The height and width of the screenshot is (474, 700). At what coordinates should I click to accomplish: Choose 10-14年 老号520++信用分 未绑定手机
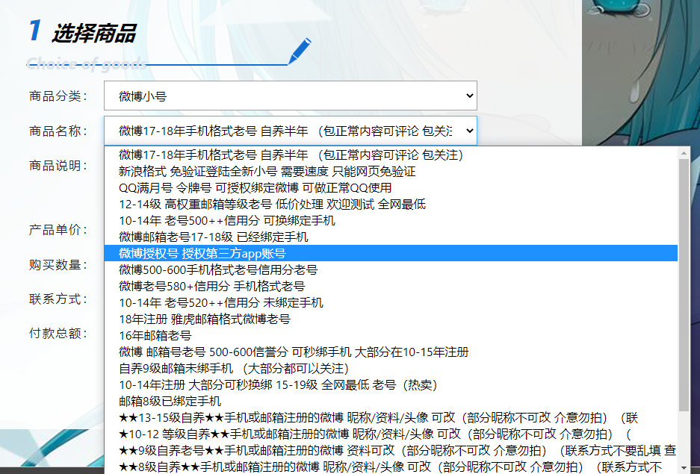click(391, 303)
